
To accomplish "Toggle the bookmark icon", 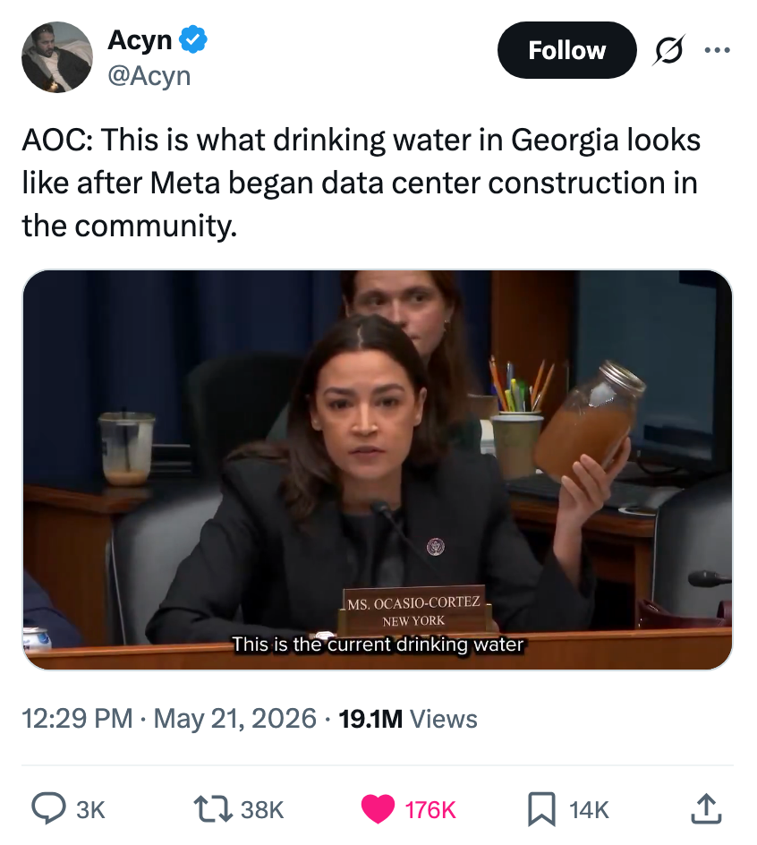I will point(541,808).
